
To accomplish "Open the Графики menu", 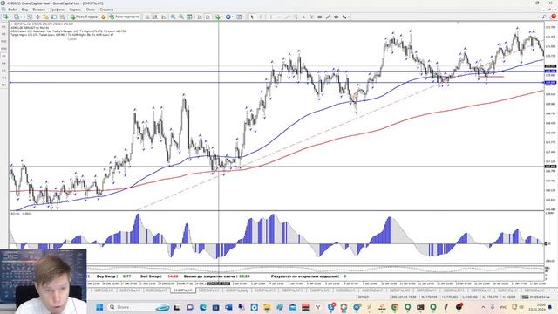I will (58, 10).
